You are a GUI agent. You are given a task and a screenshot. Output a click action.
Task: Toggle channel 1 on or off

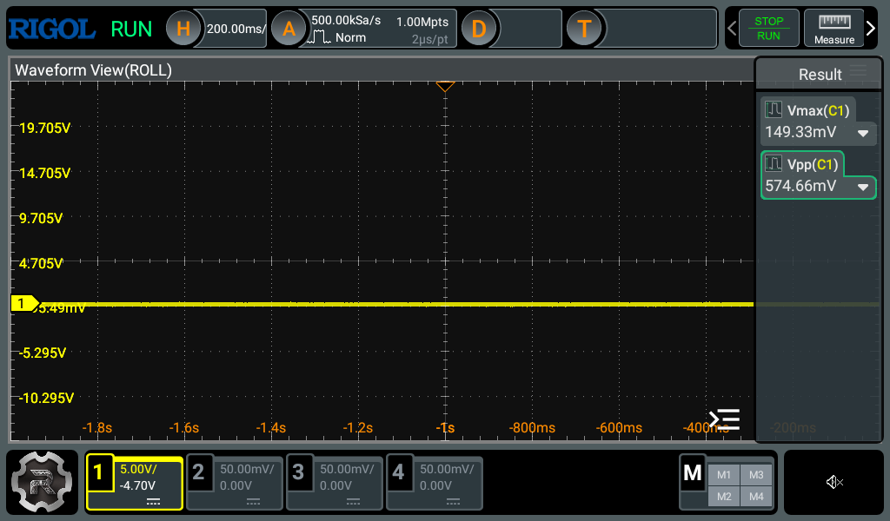pyautogui.click(x=99, y=472)
